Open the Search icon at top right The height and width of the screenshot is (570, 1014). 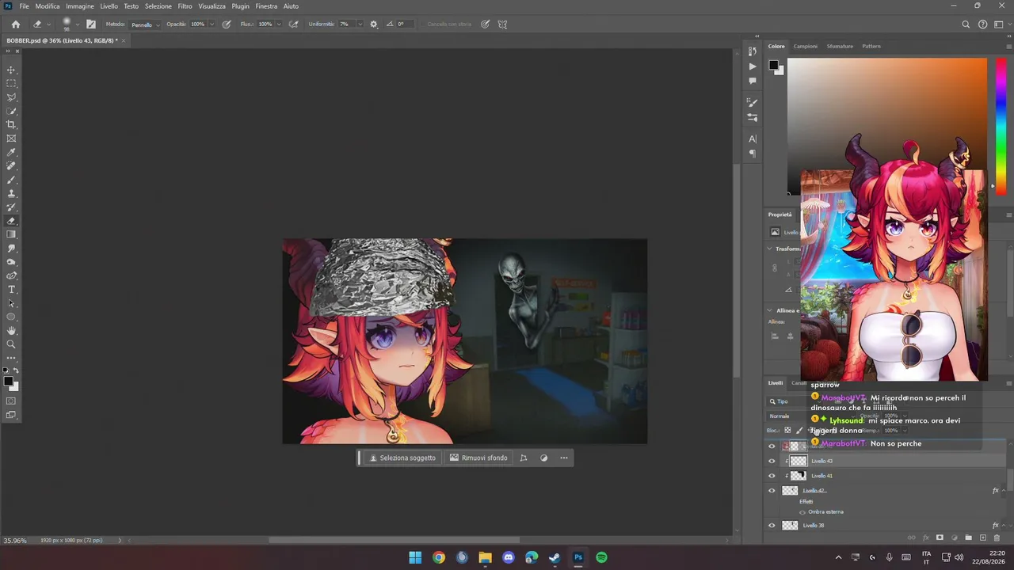click(x=966, y=25)
